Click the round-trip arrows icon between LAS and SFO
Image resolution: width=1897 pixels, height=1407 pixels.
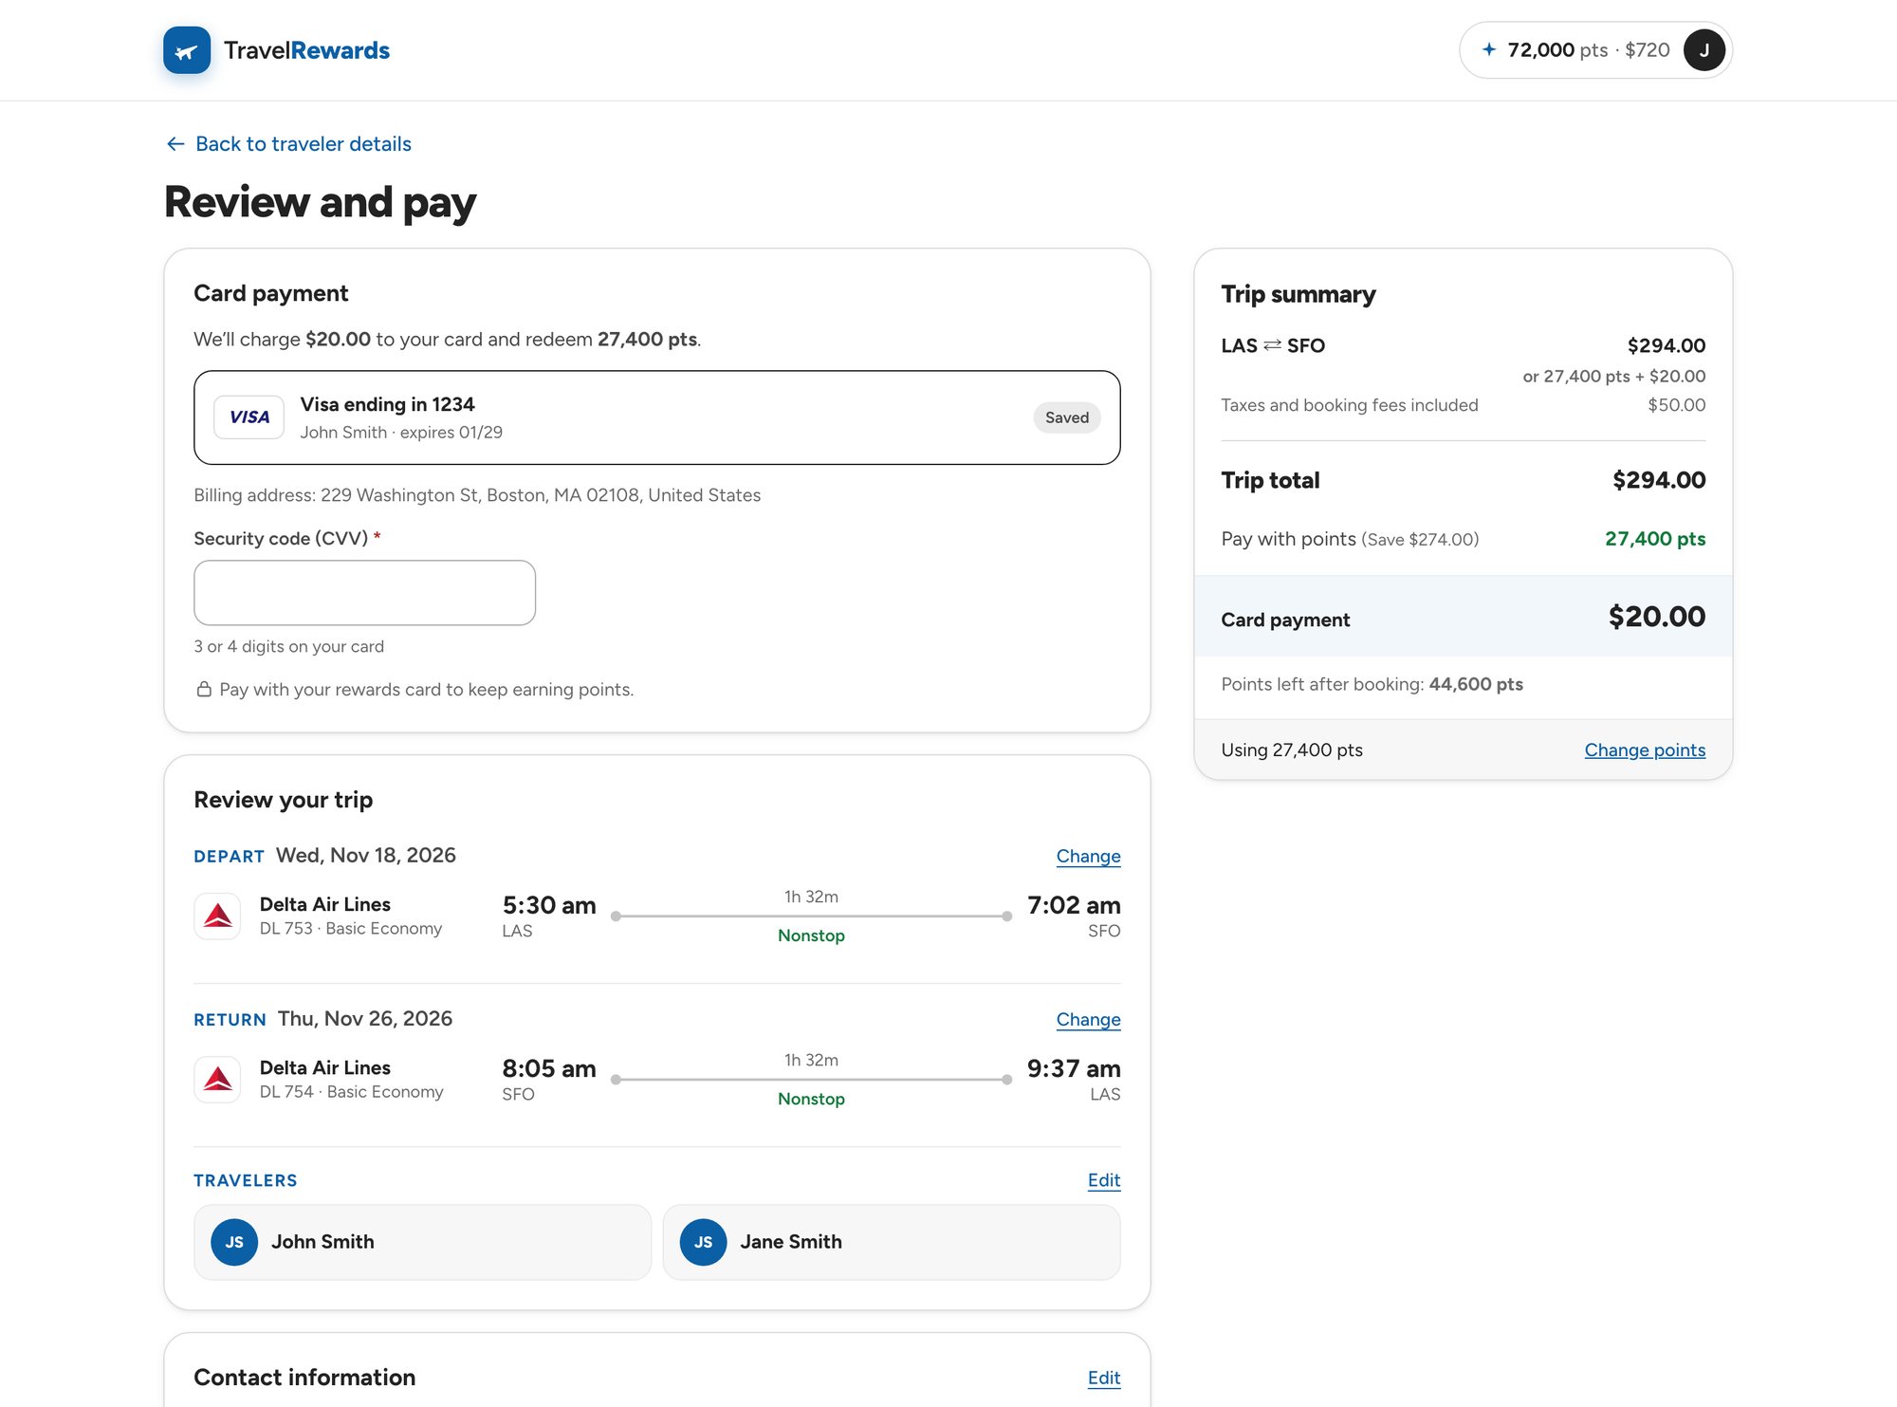(x=1272, y=345)
